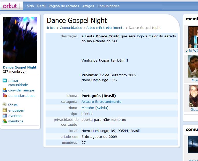Open the Início menu item

pyautogui.click(x=30, y=6)
